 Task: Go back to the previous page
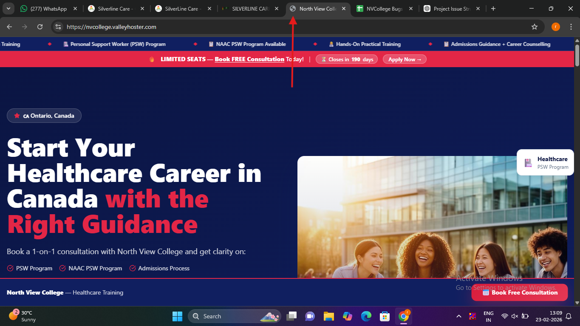click(x=10, y=27)
